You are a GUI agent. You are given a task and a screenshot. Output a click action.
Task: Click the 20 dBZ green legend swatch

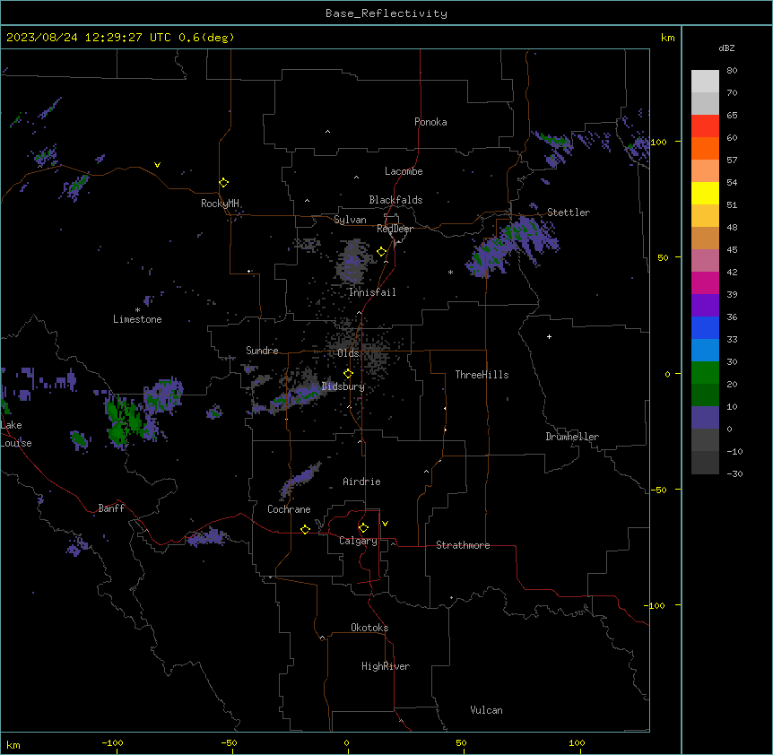coord(705,373)
